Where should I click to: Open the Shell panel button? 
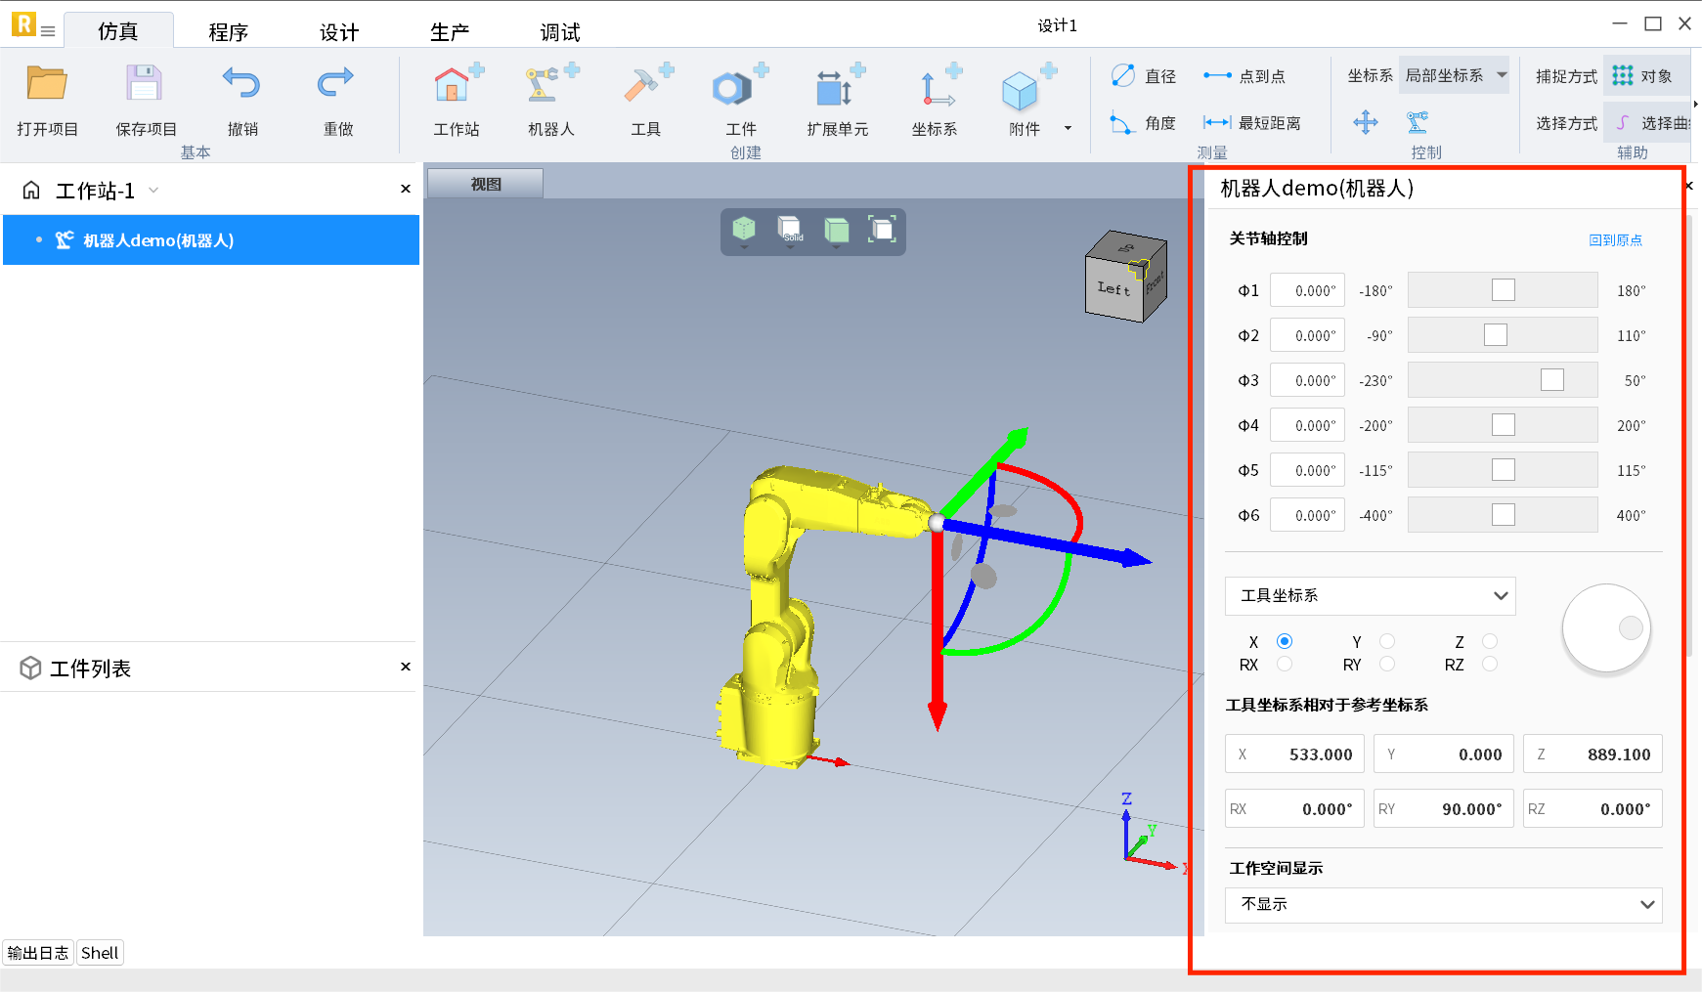[x=100, y=953]
